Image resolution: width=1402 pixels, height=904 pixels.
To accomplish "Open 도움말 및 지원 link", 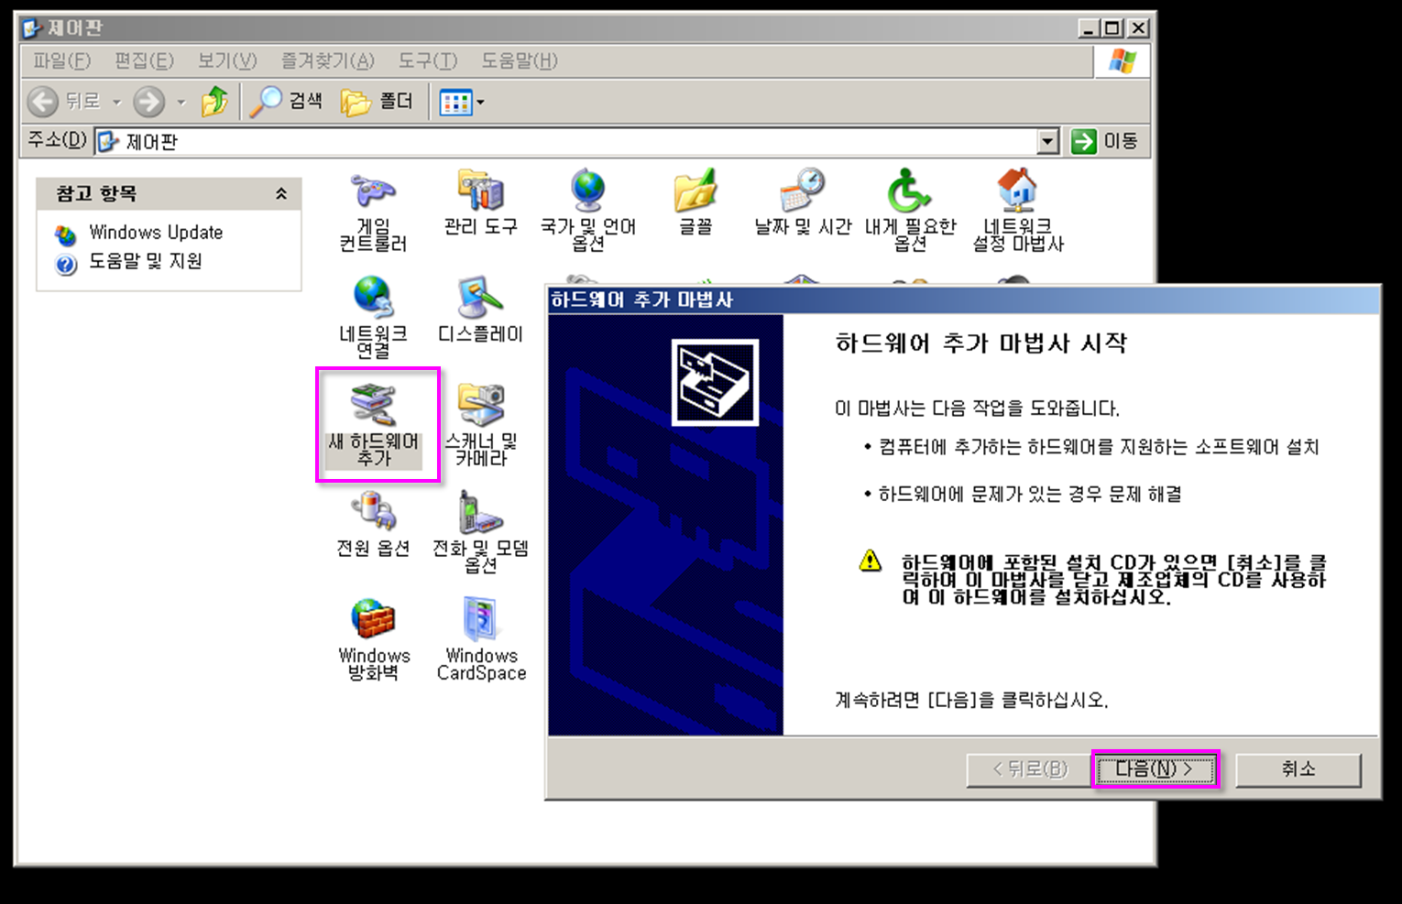I will [x=145, y=261].
